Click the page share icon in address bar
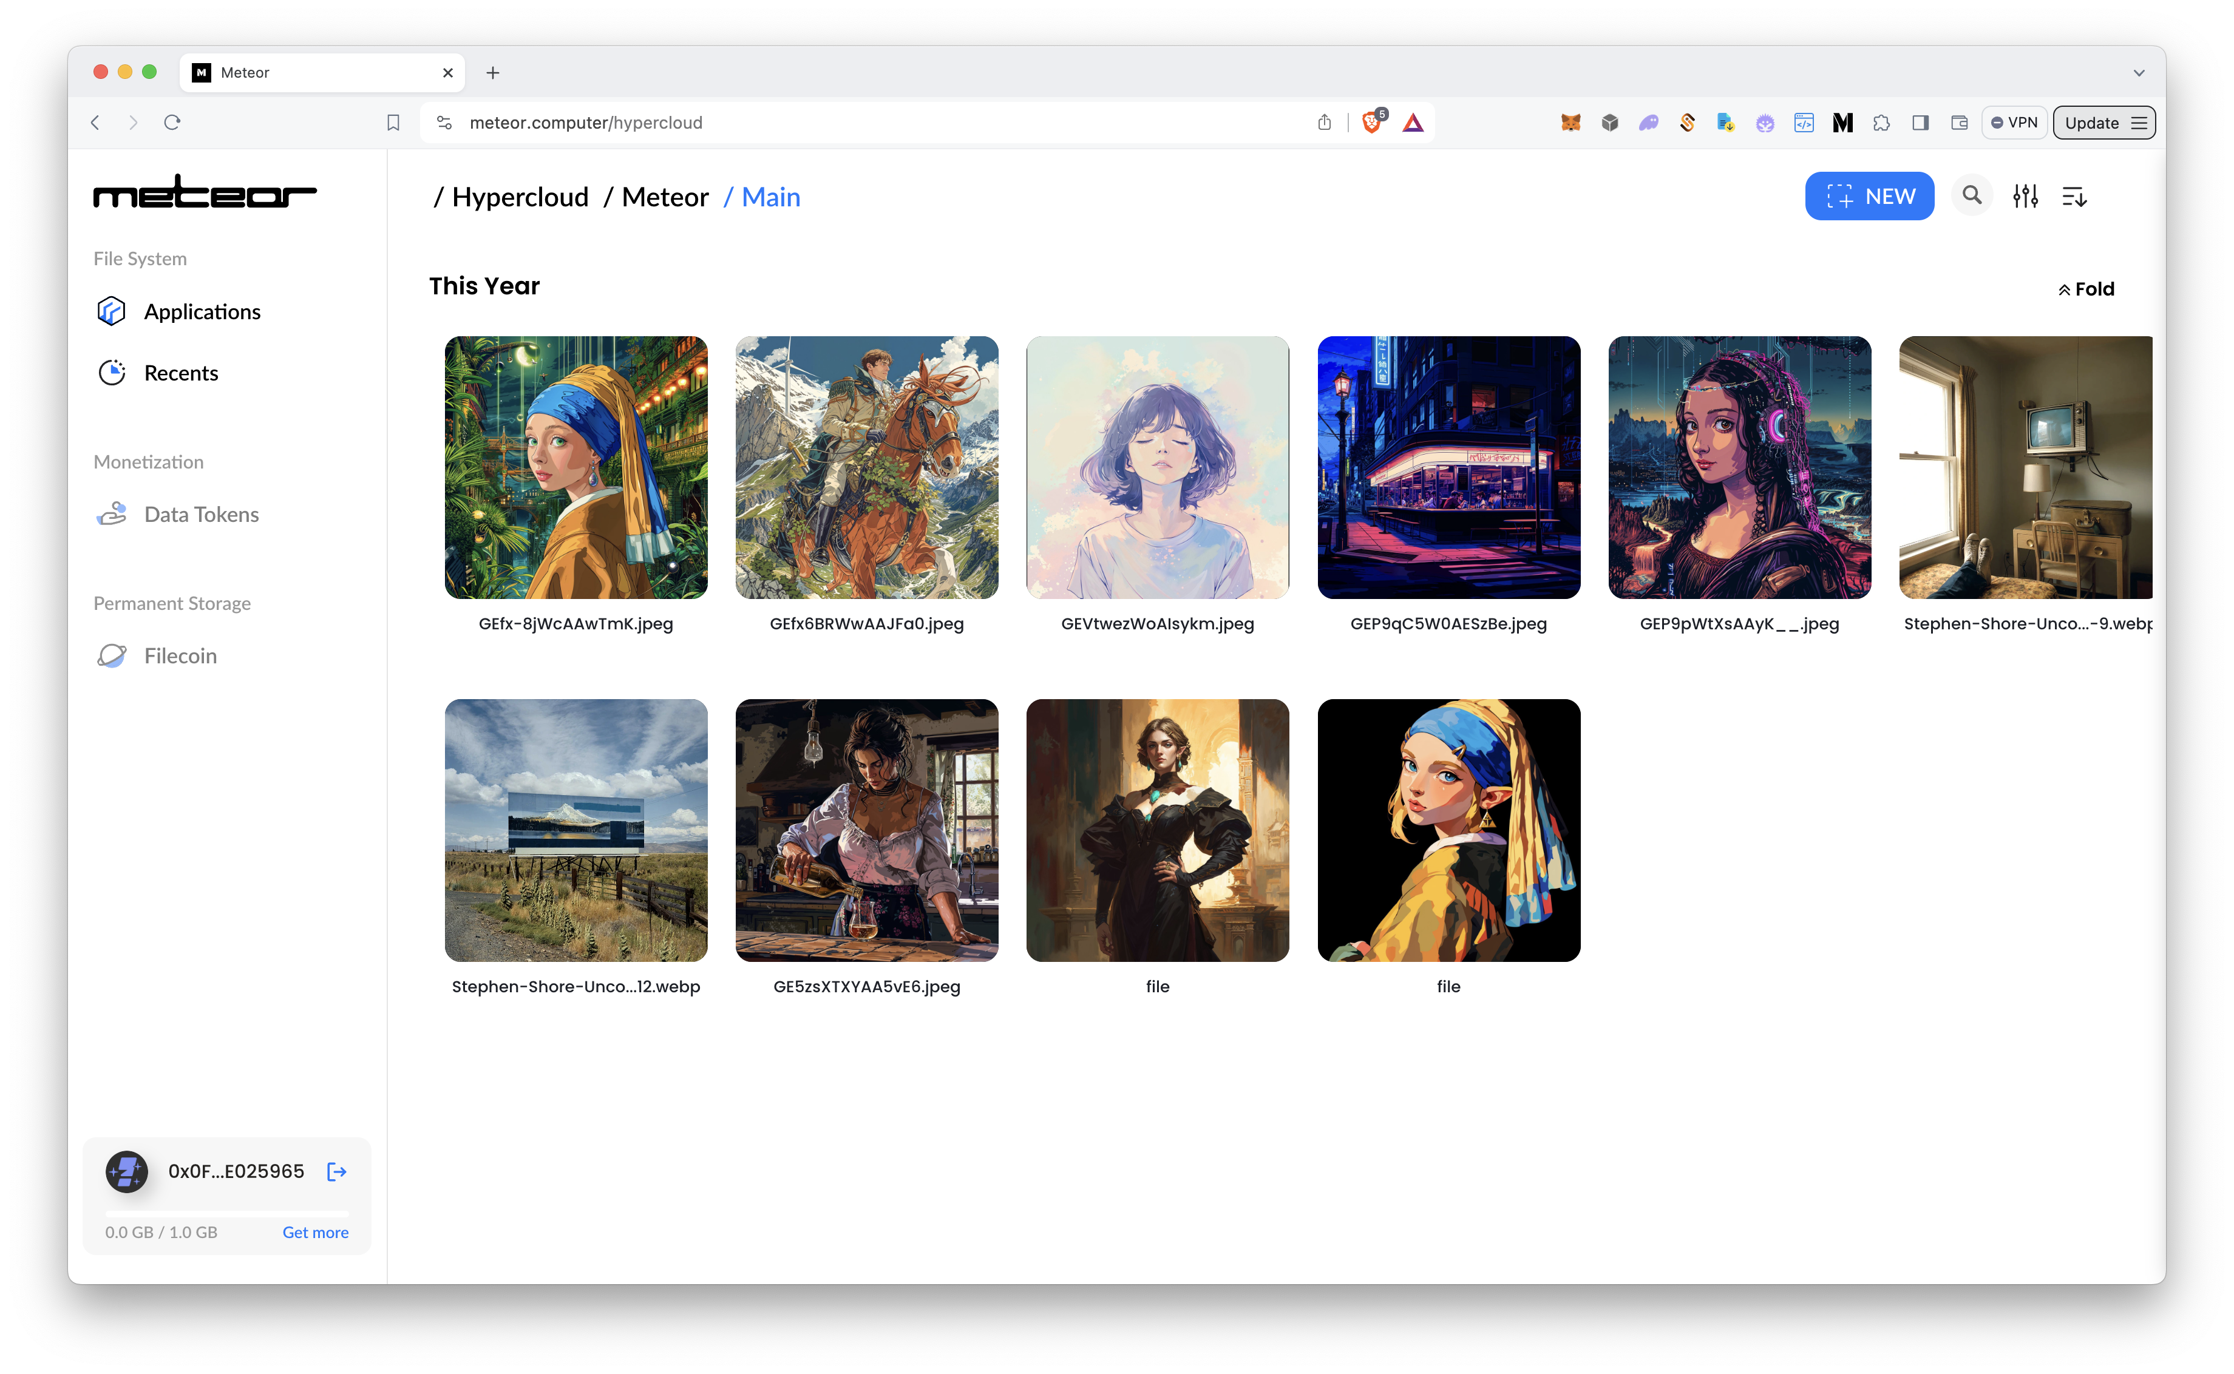This screenshot has width=2234, height=1374. [x=1324, y=123]
